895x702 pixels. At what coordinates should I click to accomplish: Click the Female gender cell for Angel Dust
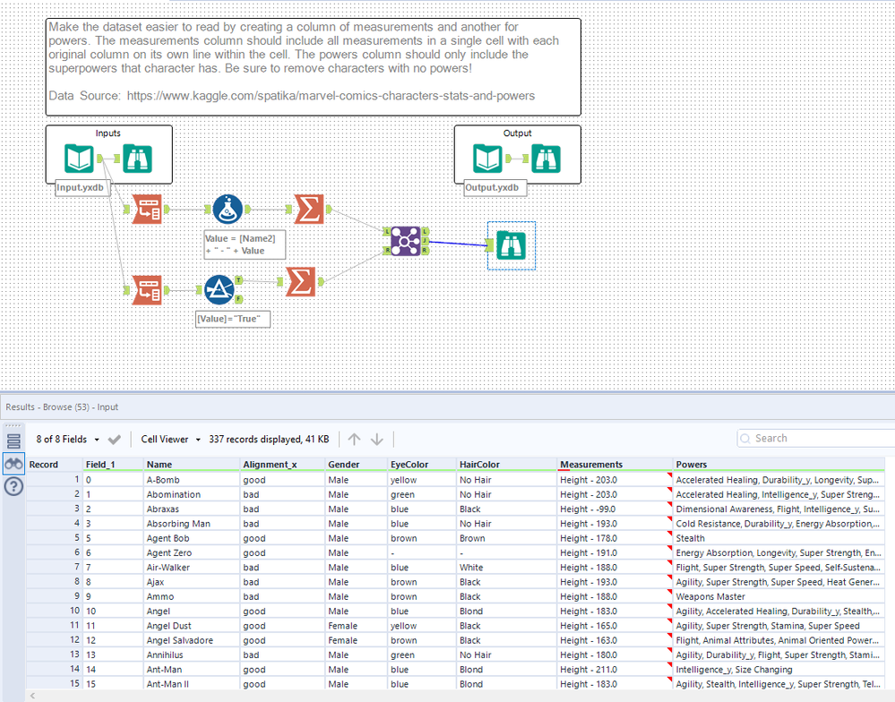click(x=357, y=626)
